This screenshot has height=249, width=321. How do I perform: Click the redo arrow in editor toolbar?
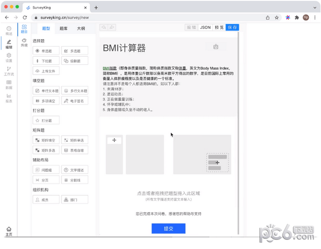tap(112, 27)
